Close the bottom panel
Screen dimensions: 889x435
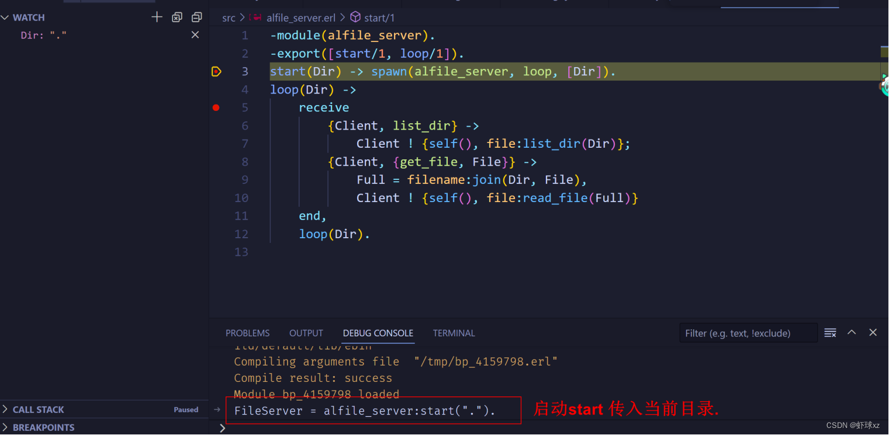pyautogui.click(x=873, y=332)
